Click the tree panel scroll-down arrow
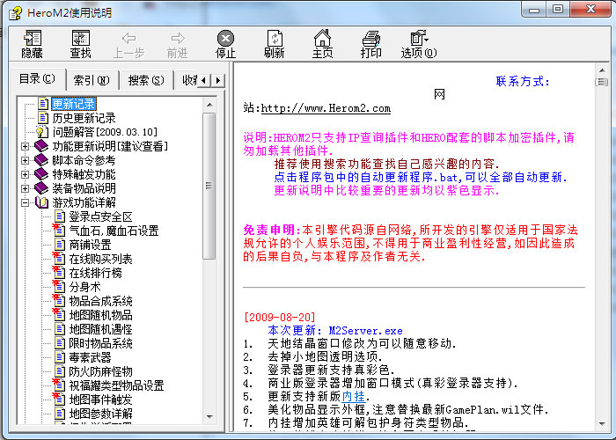 tap(209, 417)
